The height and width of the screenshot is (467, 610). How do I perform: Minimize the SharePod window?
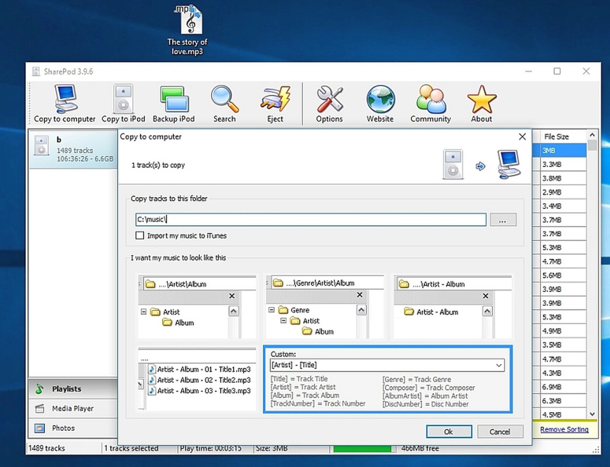click(x=529, y=71)
